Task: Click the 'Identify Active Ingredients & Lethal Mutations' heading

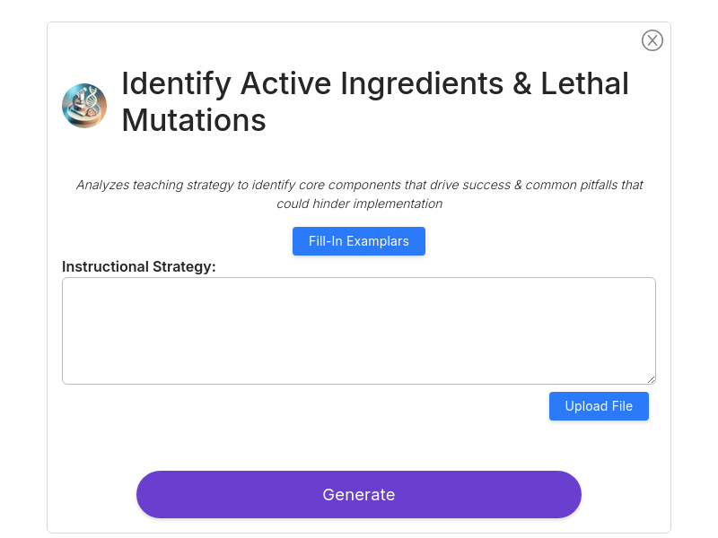Action: (375, 101)
